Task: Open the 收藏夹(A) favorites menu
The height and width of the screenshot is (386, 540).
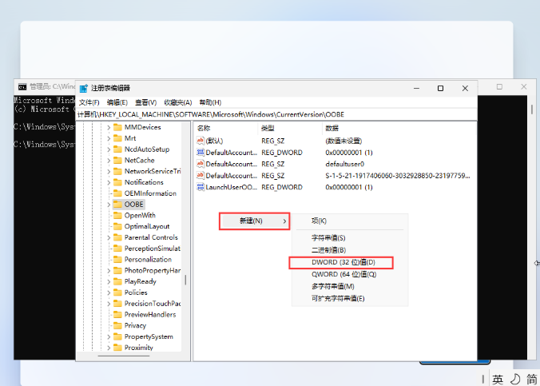Action: (178, 102)
